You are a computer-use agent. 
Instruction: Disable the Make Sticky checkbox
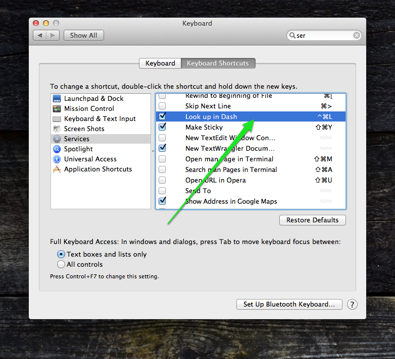(x=162, y=127)
